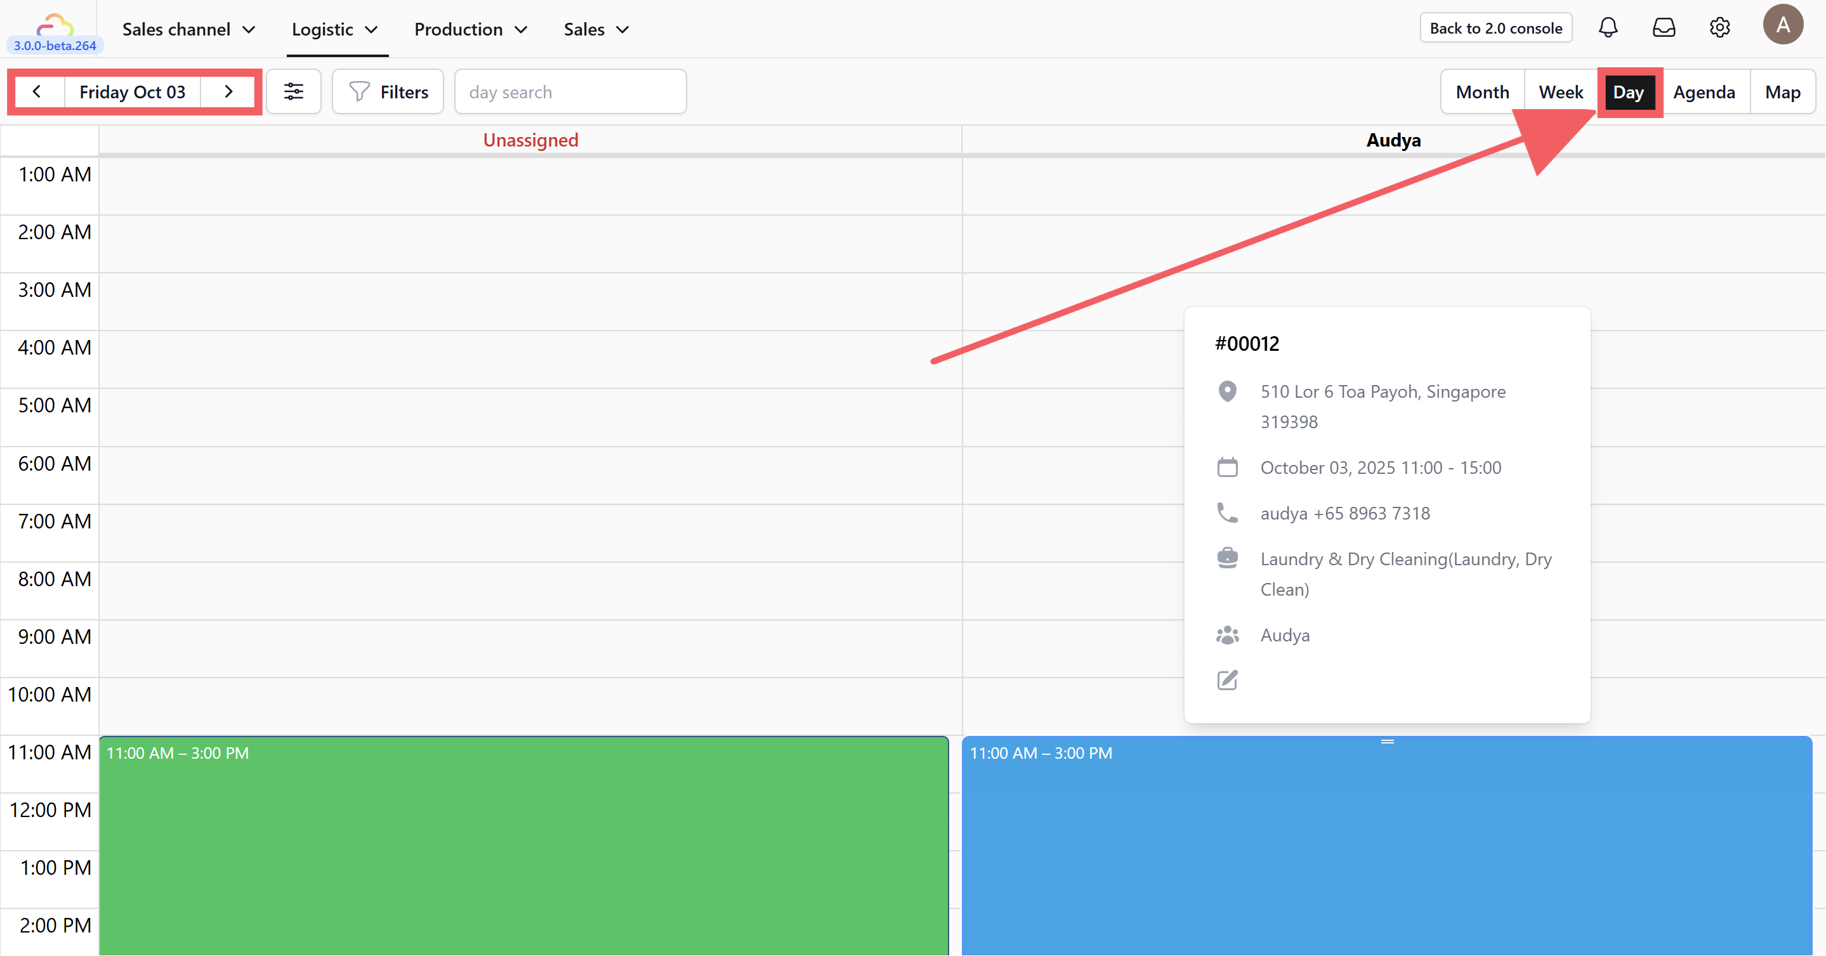Open the inbox tray icon

(x=1663, y=29)
